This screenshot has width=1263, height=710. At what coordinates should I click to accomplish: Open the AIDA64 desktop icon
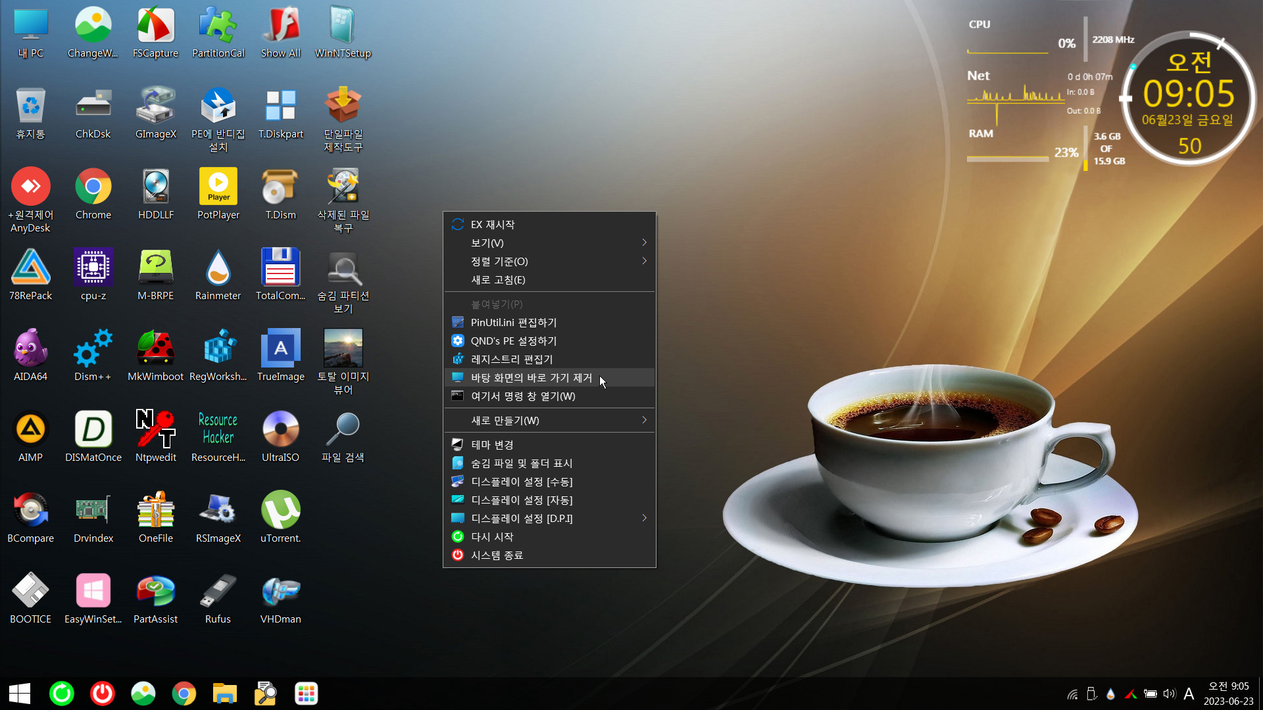pos(30,356)
